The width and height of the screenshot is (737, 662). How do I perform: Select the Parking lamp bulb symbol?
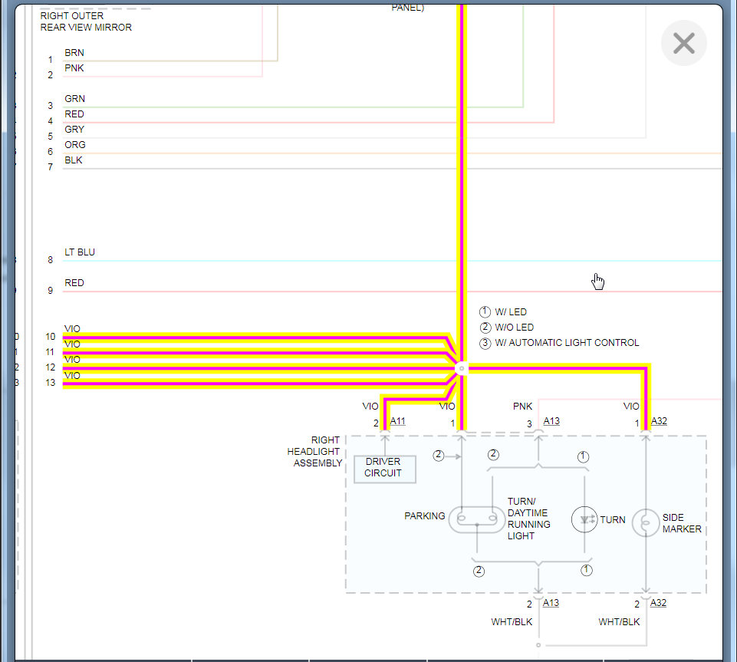(x=476, y=519)
